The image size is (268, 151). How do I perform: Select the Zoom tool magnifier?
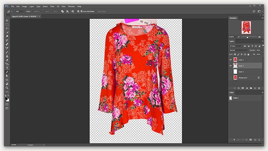pos(7,87)
